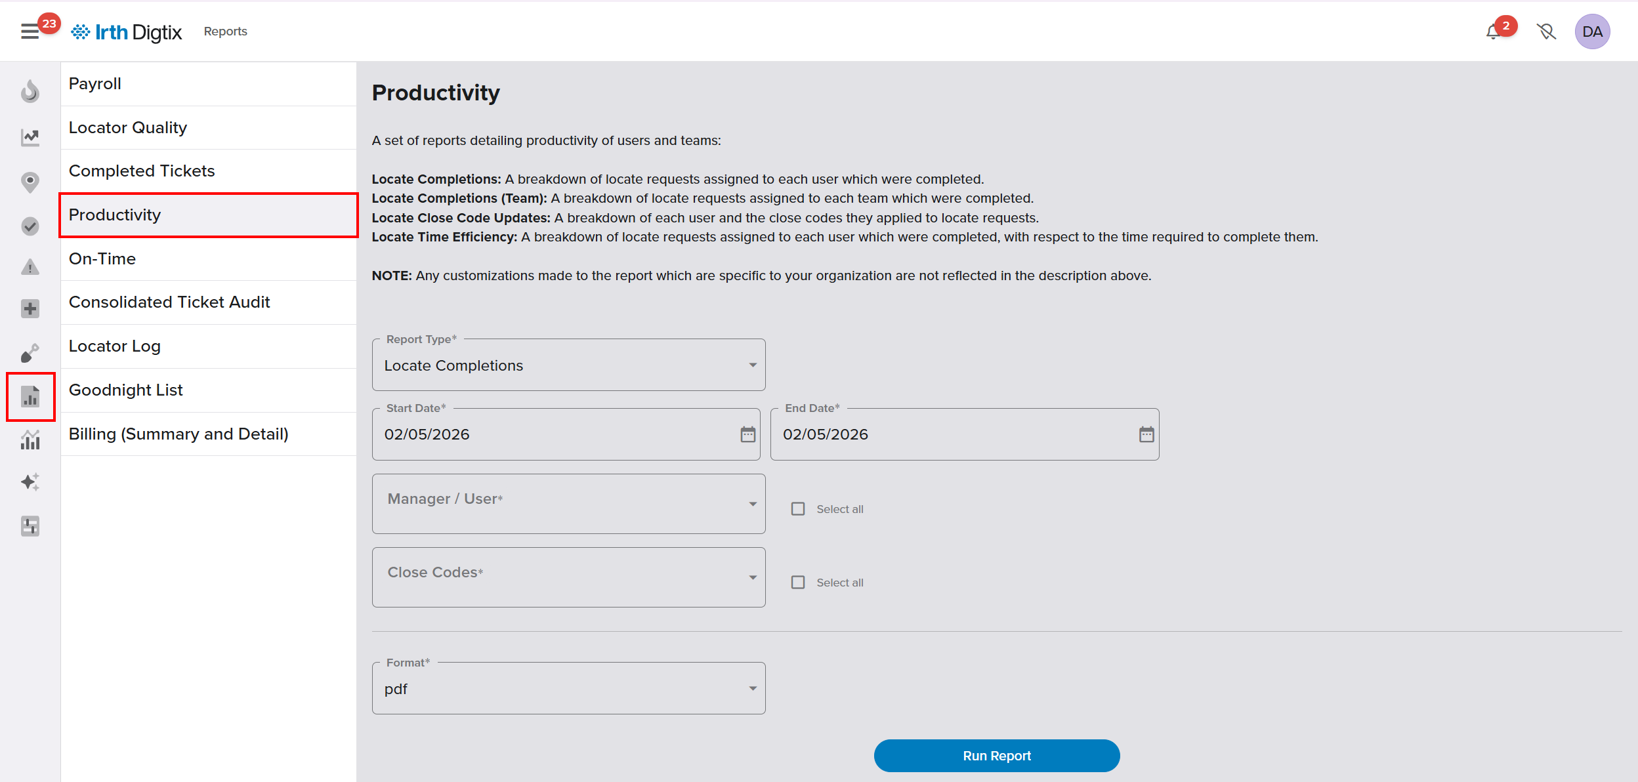
Task: Click the End Date input field
Action: coord(952,434)
